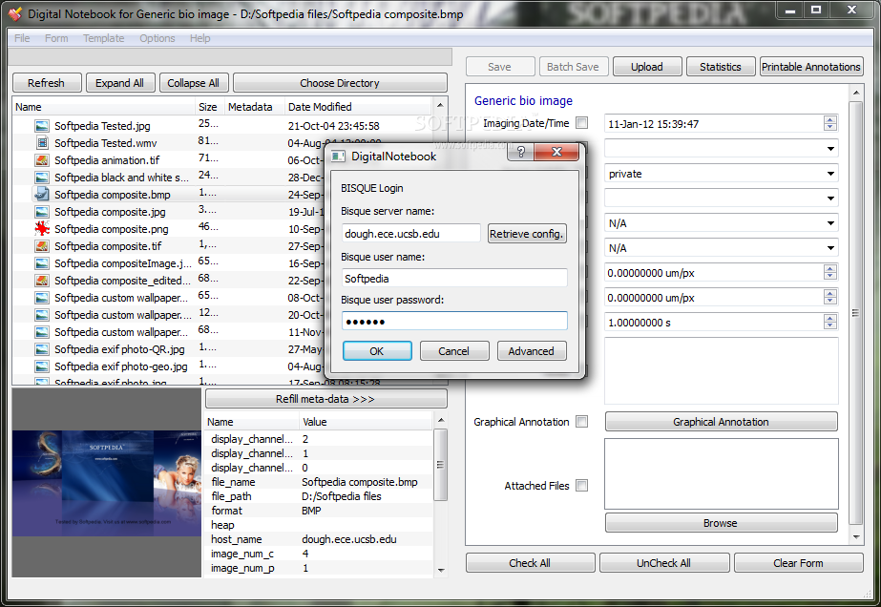Click stepper of Imaging Date/Time field
The image size is (881, 607).
[829, 123]
